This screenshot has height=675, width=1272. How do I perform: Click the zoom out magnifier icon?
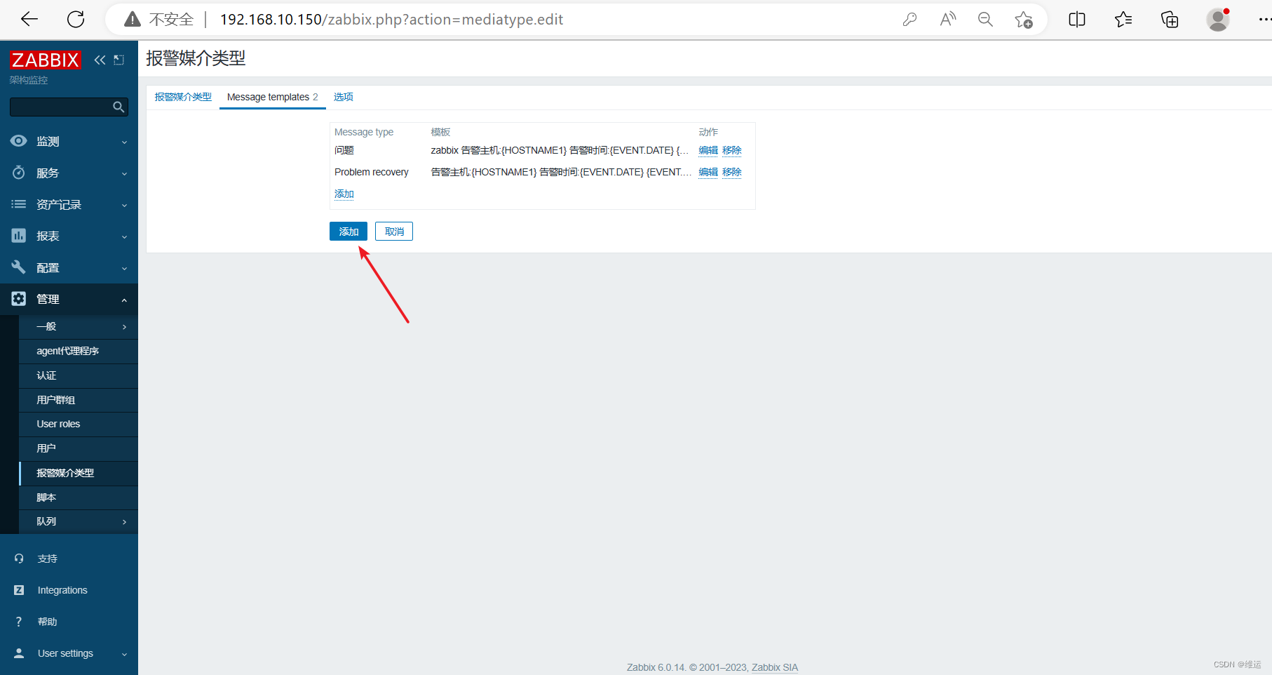tap(985, 20)
